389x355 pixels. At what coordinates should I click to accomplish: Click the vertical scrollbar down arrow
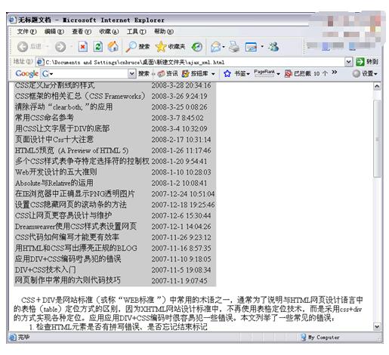coord(377,327)
